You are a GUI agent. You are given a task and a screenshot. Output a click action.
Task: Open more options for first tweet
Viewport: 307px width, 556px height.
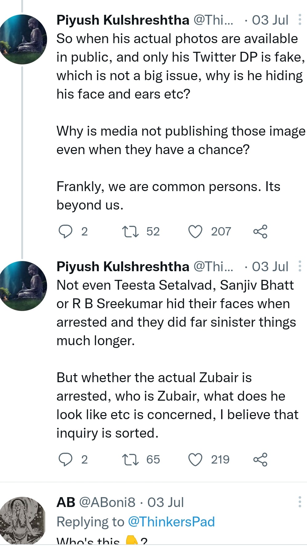[300, 20]
